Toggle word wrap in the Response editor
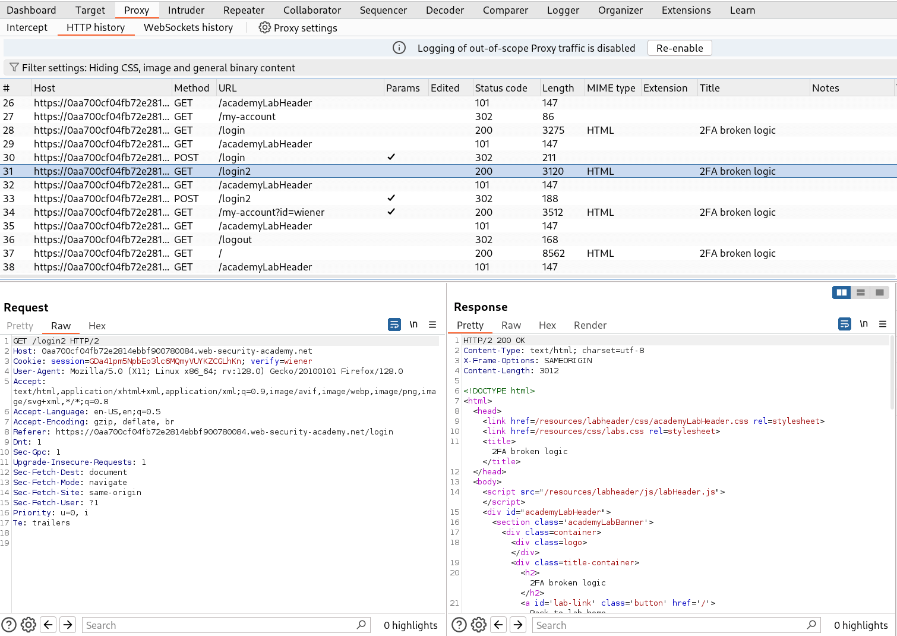The image size is (897, 636). (844, 324)
